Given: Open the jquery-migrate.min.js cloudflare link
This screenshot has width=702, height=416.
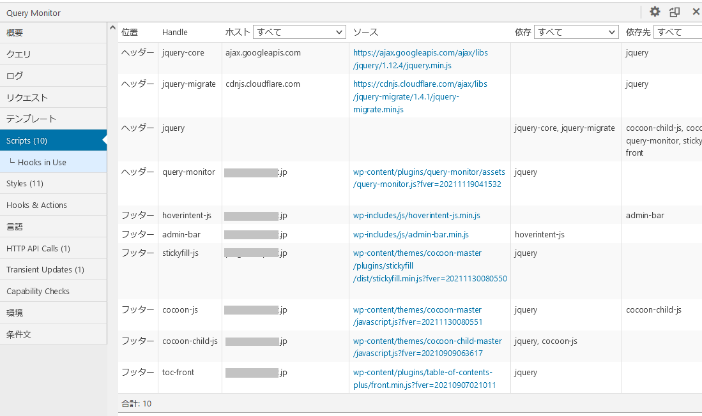Looking at the screenshot, I should [420, 96].
